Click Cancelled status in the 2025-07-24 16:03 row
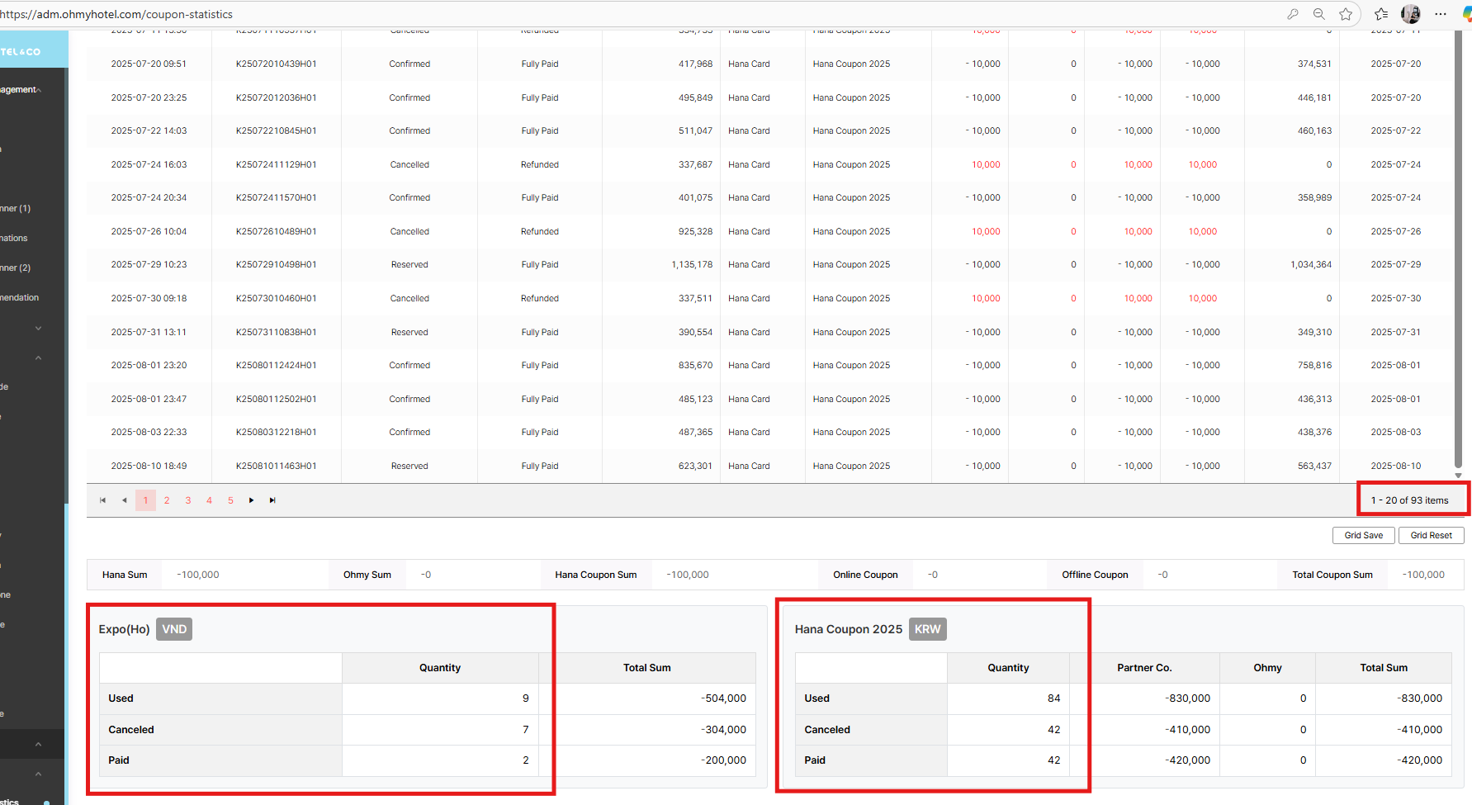Viewport: 1472px width, 805px height. tap(409, 164)
